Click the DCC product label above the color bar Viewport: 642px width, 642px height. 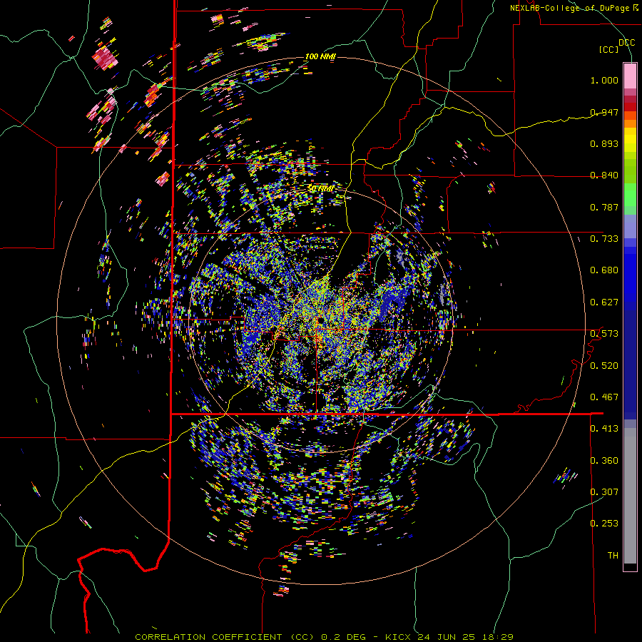point(626,43)
